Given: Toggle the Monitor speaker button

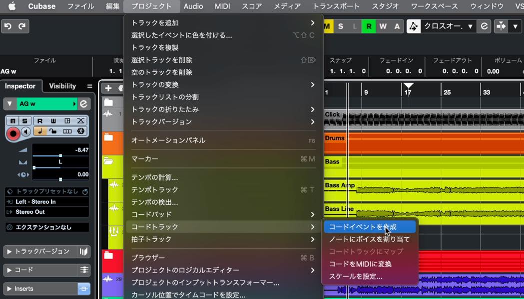Looking at the screenshot, I should click(x=26, y=132).
